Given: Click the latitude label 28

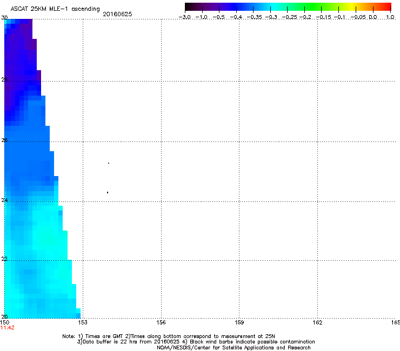Looking at the screenshot, I should pos(4,79).
